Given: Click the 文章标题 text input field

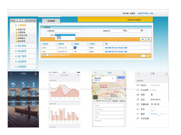Looking at the screenshot, I should coord(68,31).
